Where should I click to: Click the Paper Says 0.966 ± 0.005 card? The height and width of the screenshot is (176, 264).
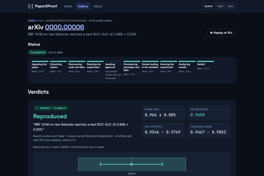pos(163,113)
